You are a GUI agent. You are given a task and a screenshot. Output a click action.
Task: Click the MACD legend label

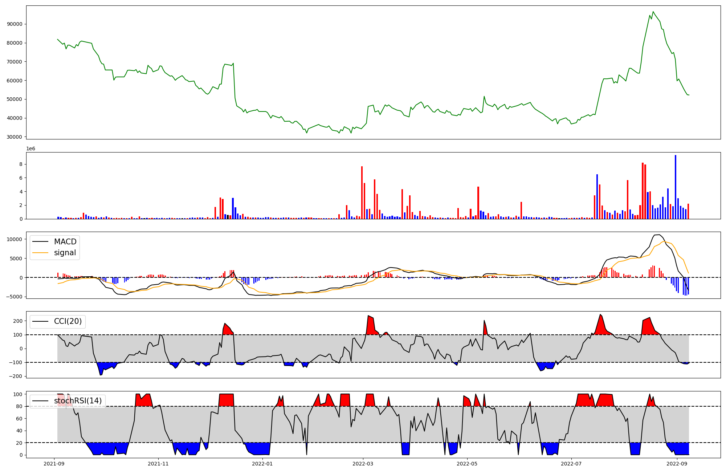click(x=65, y=242)
